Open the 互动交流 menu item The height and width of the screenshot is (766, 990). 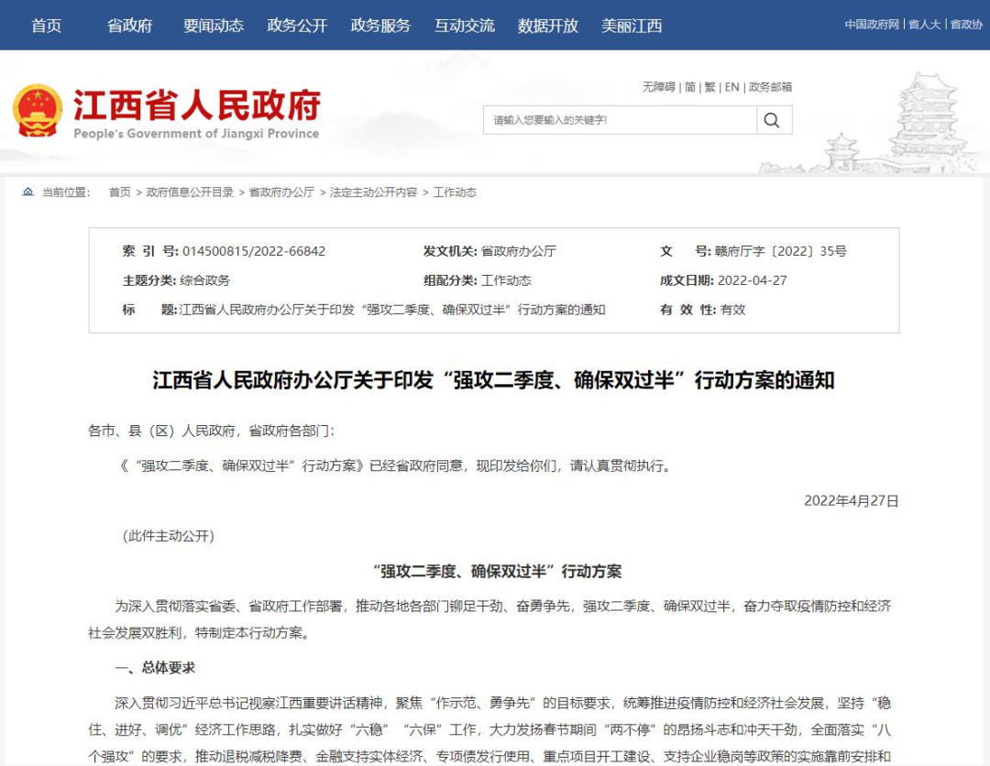point(463,26)
